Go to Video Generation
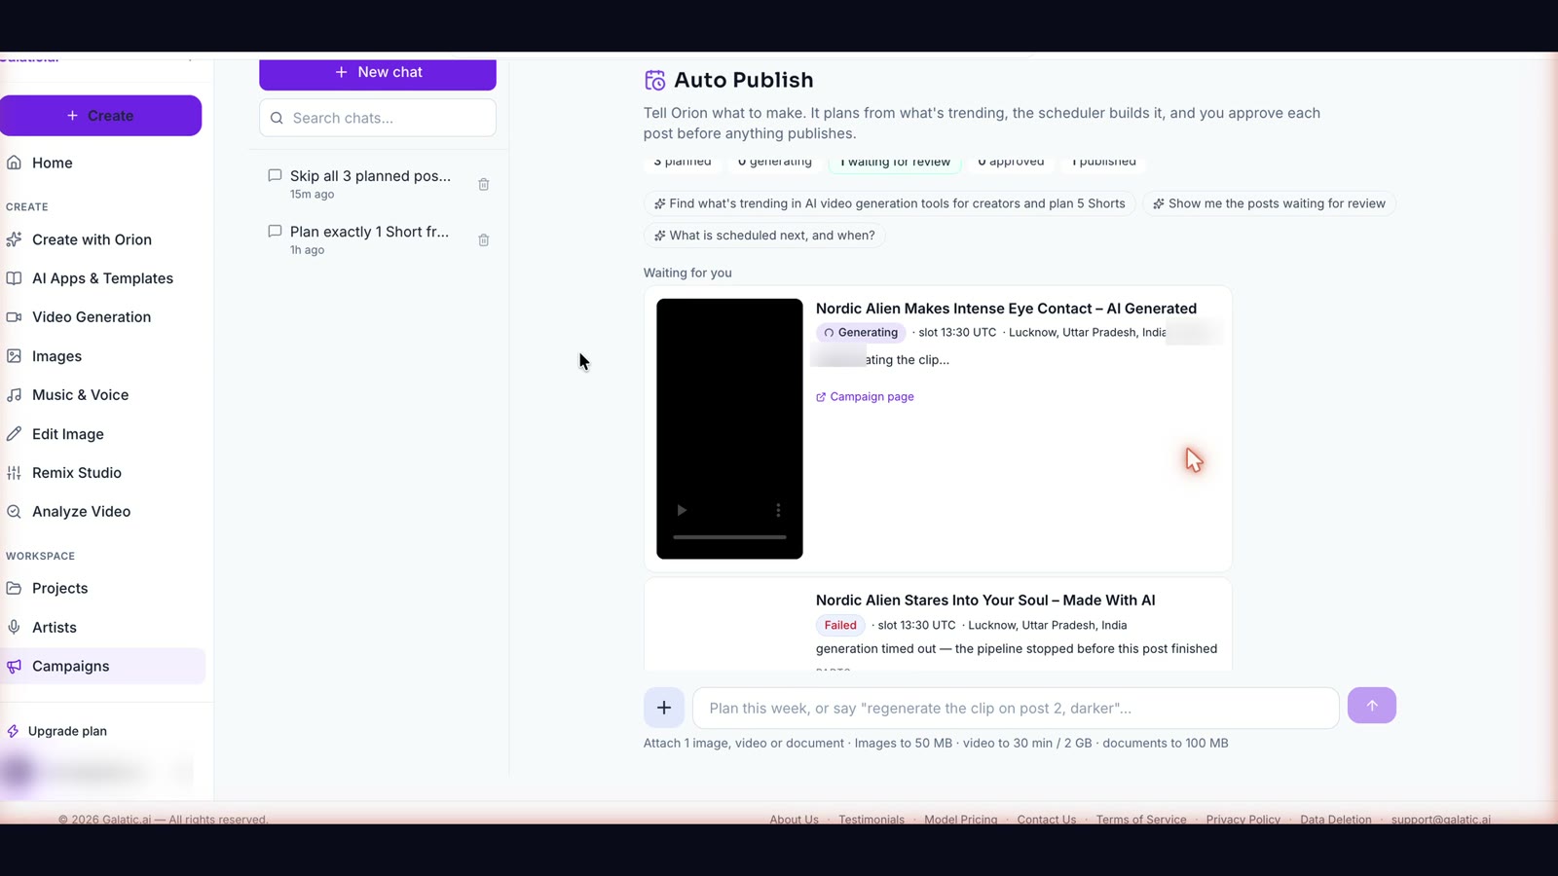This screenshot has width=1558, height=876. 91,317
